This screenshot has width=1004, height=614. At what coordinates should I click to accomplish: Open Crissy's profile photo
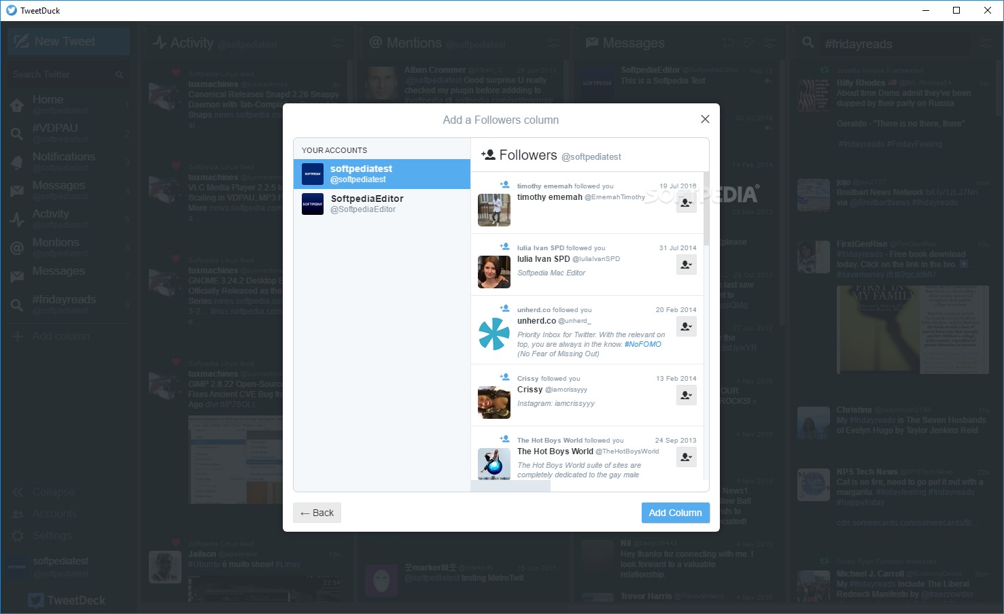tap(494, 403)
